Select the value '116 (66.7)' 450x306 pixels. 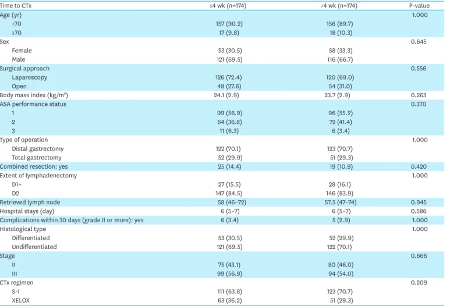tap(340, 59)
